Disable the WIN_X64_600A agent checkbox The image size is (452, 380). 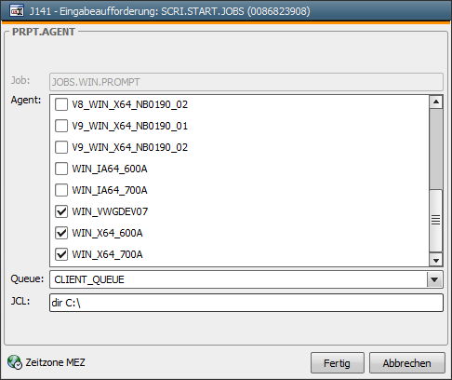pos(61,233)
